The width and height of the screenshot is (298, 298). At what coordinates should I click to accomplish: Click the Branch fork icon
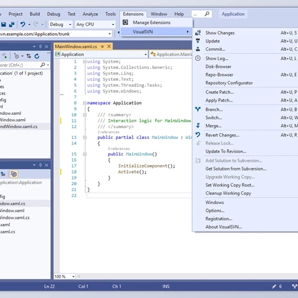(x=198, y=110)
